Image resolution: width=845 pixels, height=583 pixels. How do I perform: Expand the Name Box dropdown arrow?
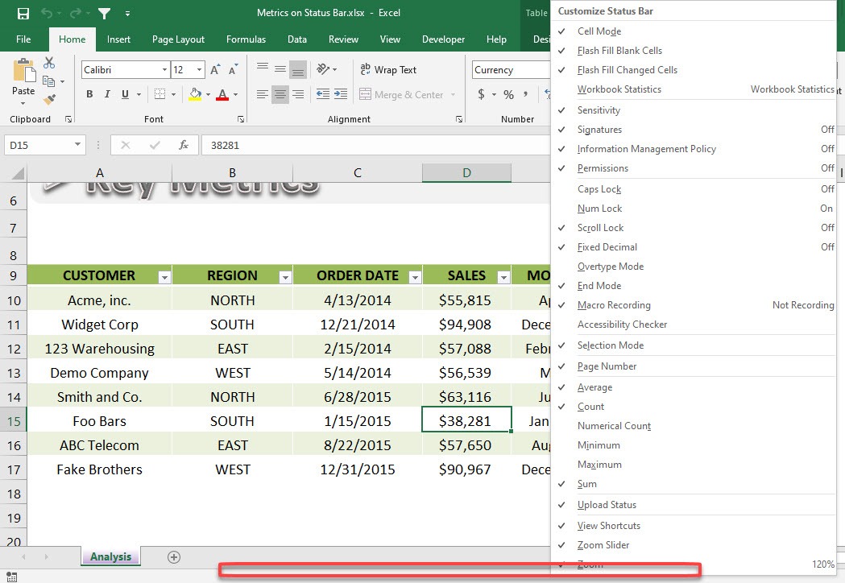point(77,144)
